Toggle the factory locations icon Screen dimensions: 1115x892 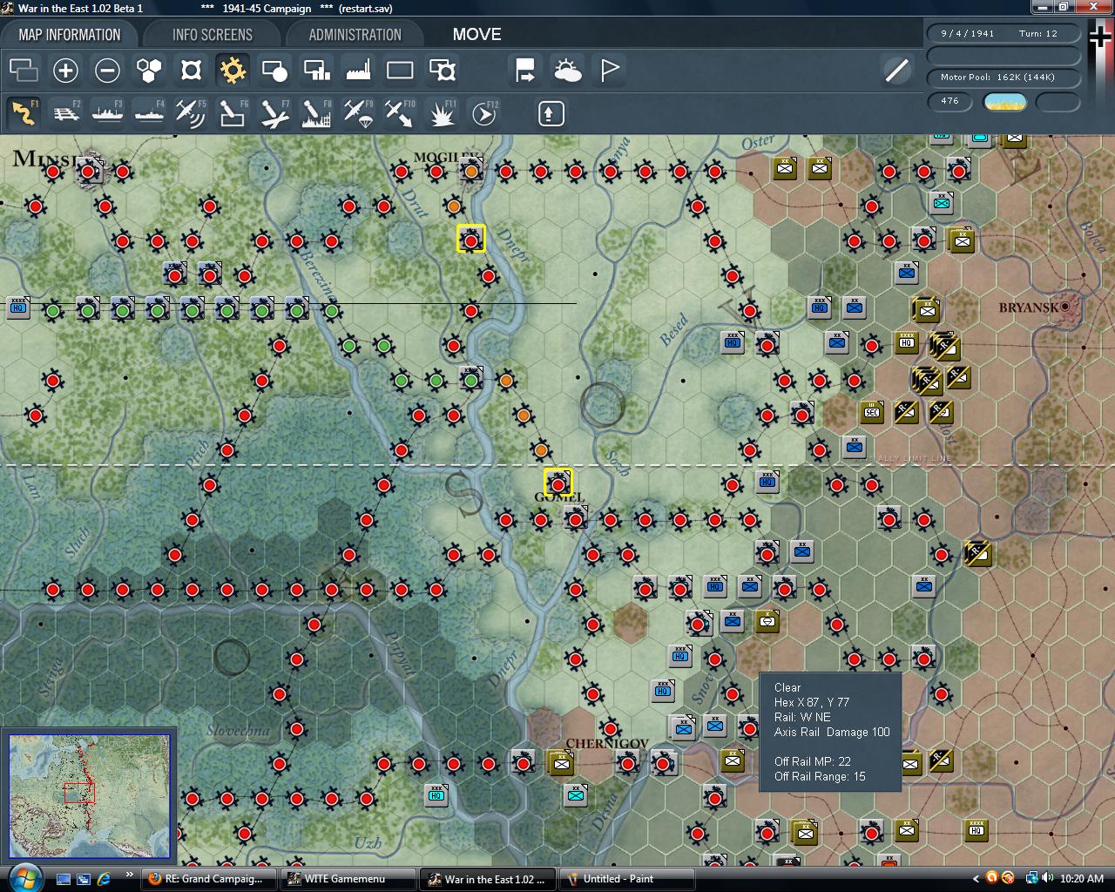tap(358, 70)
